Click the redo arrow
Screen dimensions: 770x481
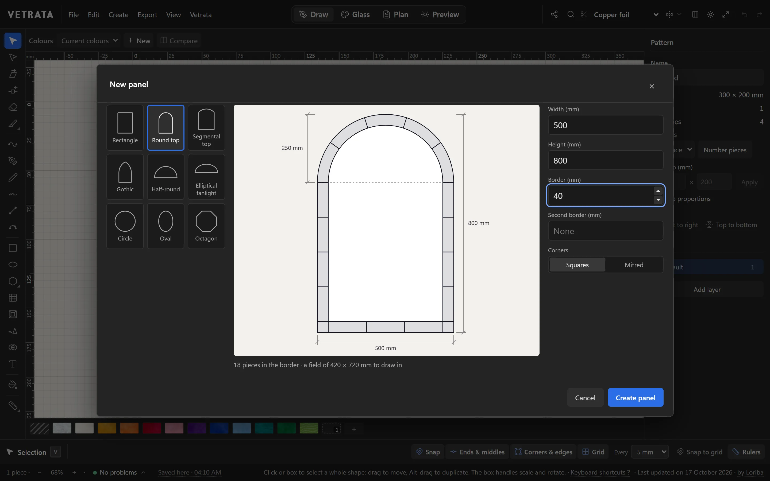click(759, 14)
